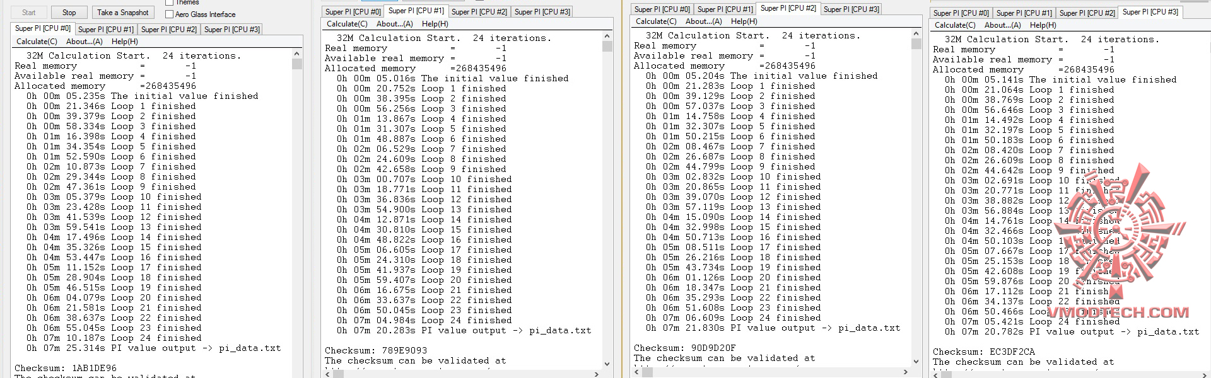
Task: Click scroll-up arrow in checksum 90D9D20F window
Action: click(x=916, y=34)
